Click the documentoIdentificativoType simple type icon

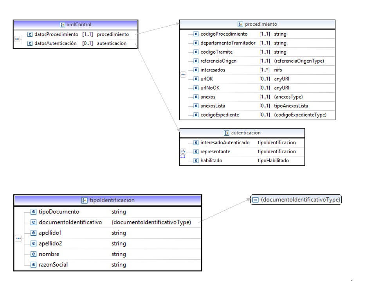tap(255, 200)
